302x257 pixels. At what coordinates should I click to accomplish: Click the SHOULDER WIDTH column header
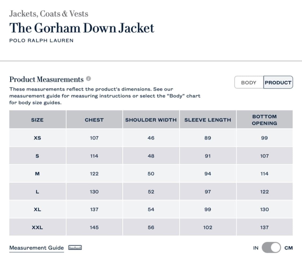click(x=151, y=120)
